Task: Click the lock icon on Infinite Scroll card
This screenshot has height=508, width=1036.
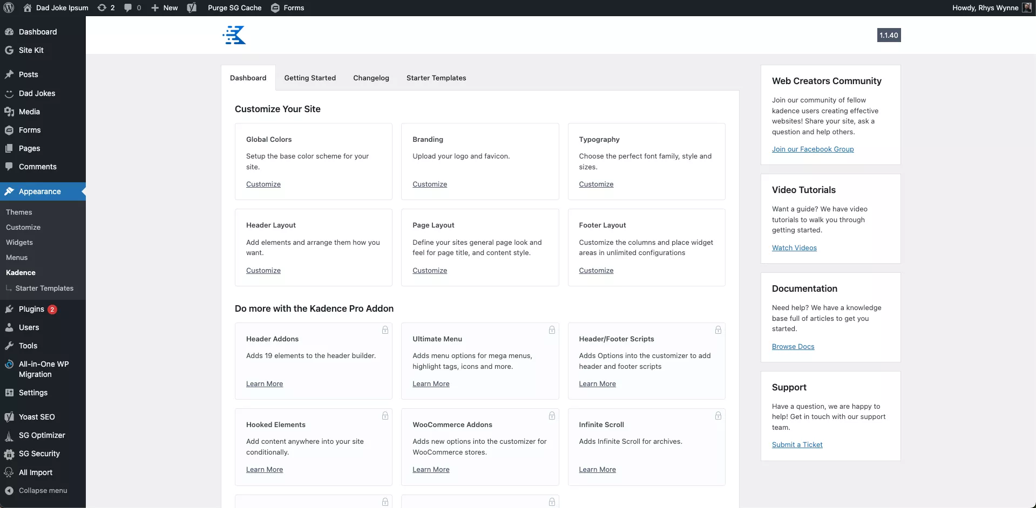Action: [x=718, y=416]
